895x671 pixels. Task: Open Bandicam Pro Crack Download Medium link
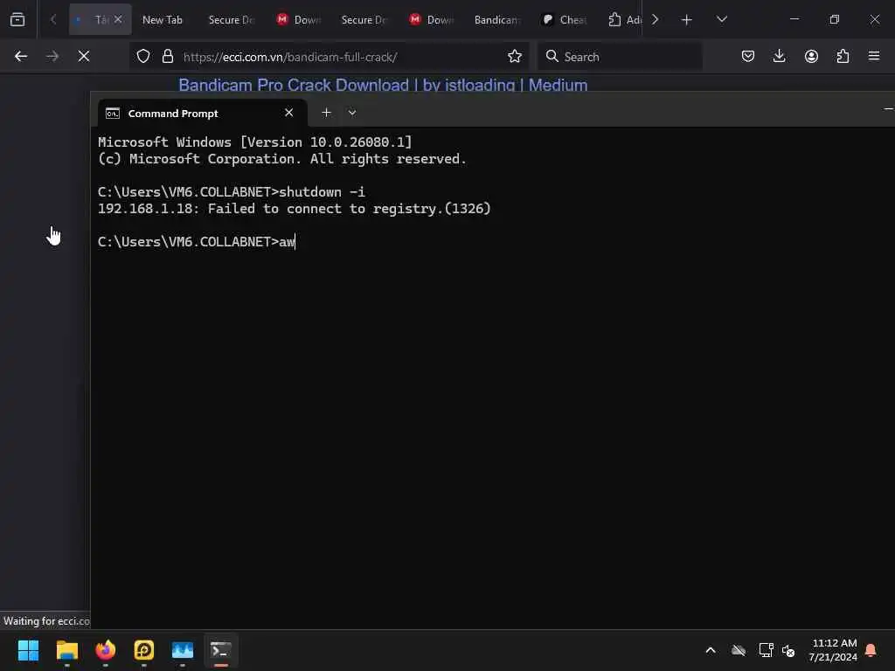(383, 85)
